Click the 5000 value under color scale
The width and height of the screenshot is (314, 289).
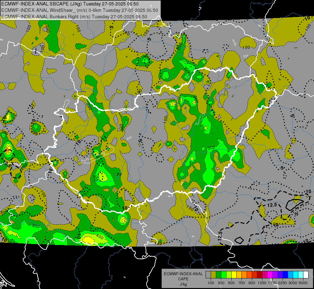pyautogui.click(x=303, y=283)
